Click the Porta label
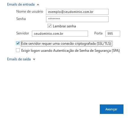This screenshot has width=132, height=118. pos(98,33)
